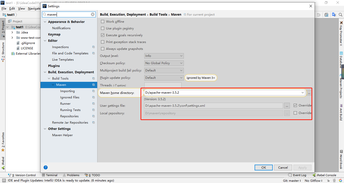Open the JRebel left side panel
Viewport: 344px width, 183px height.
coord(3,163)
